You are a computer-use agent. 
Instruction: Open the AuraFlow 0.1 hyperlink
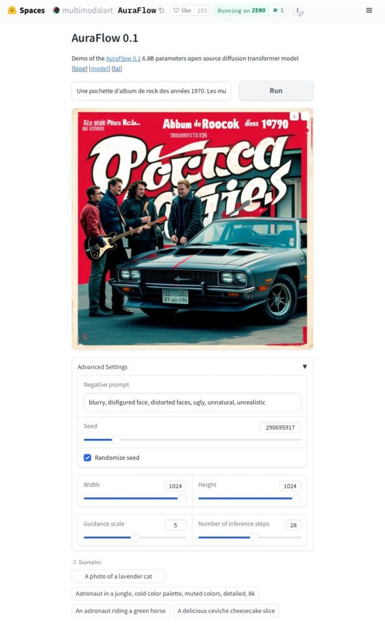tap(123, 58)
